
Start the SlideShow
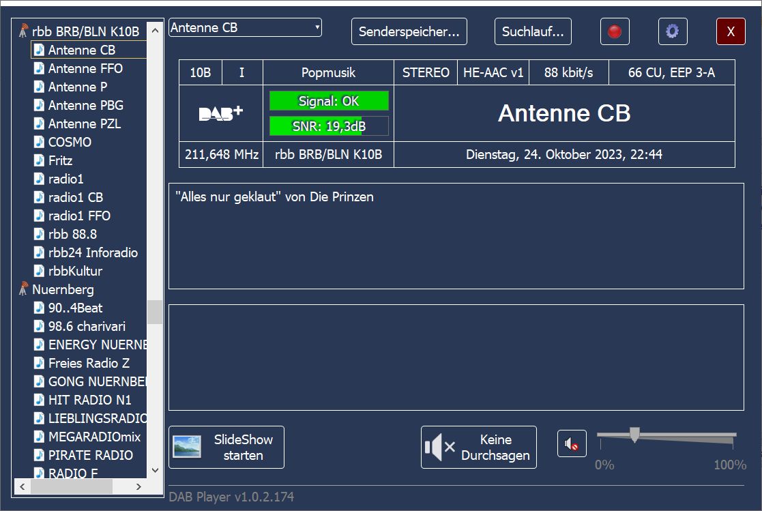coord(226,448)
